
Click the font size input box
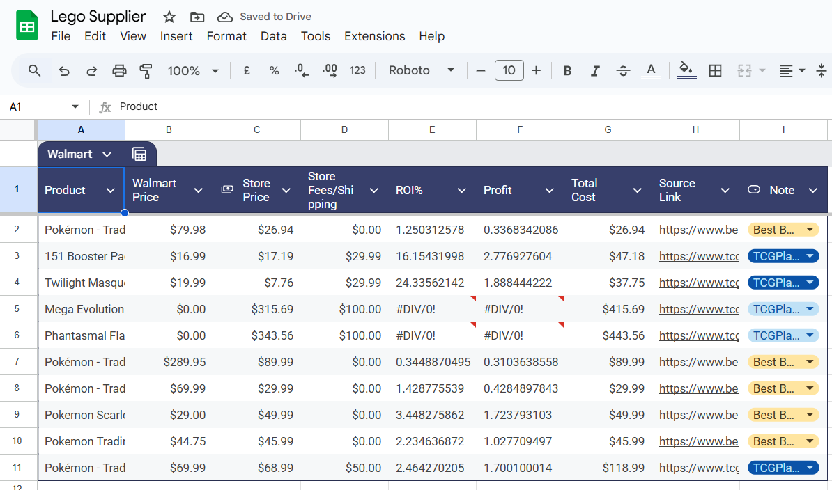[509, 70]
